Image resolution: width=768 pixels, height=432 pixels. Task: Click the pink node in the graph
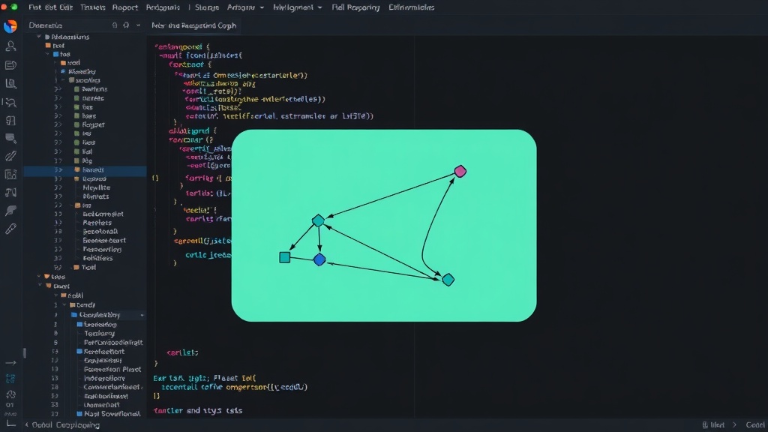(x=460, y=171)
